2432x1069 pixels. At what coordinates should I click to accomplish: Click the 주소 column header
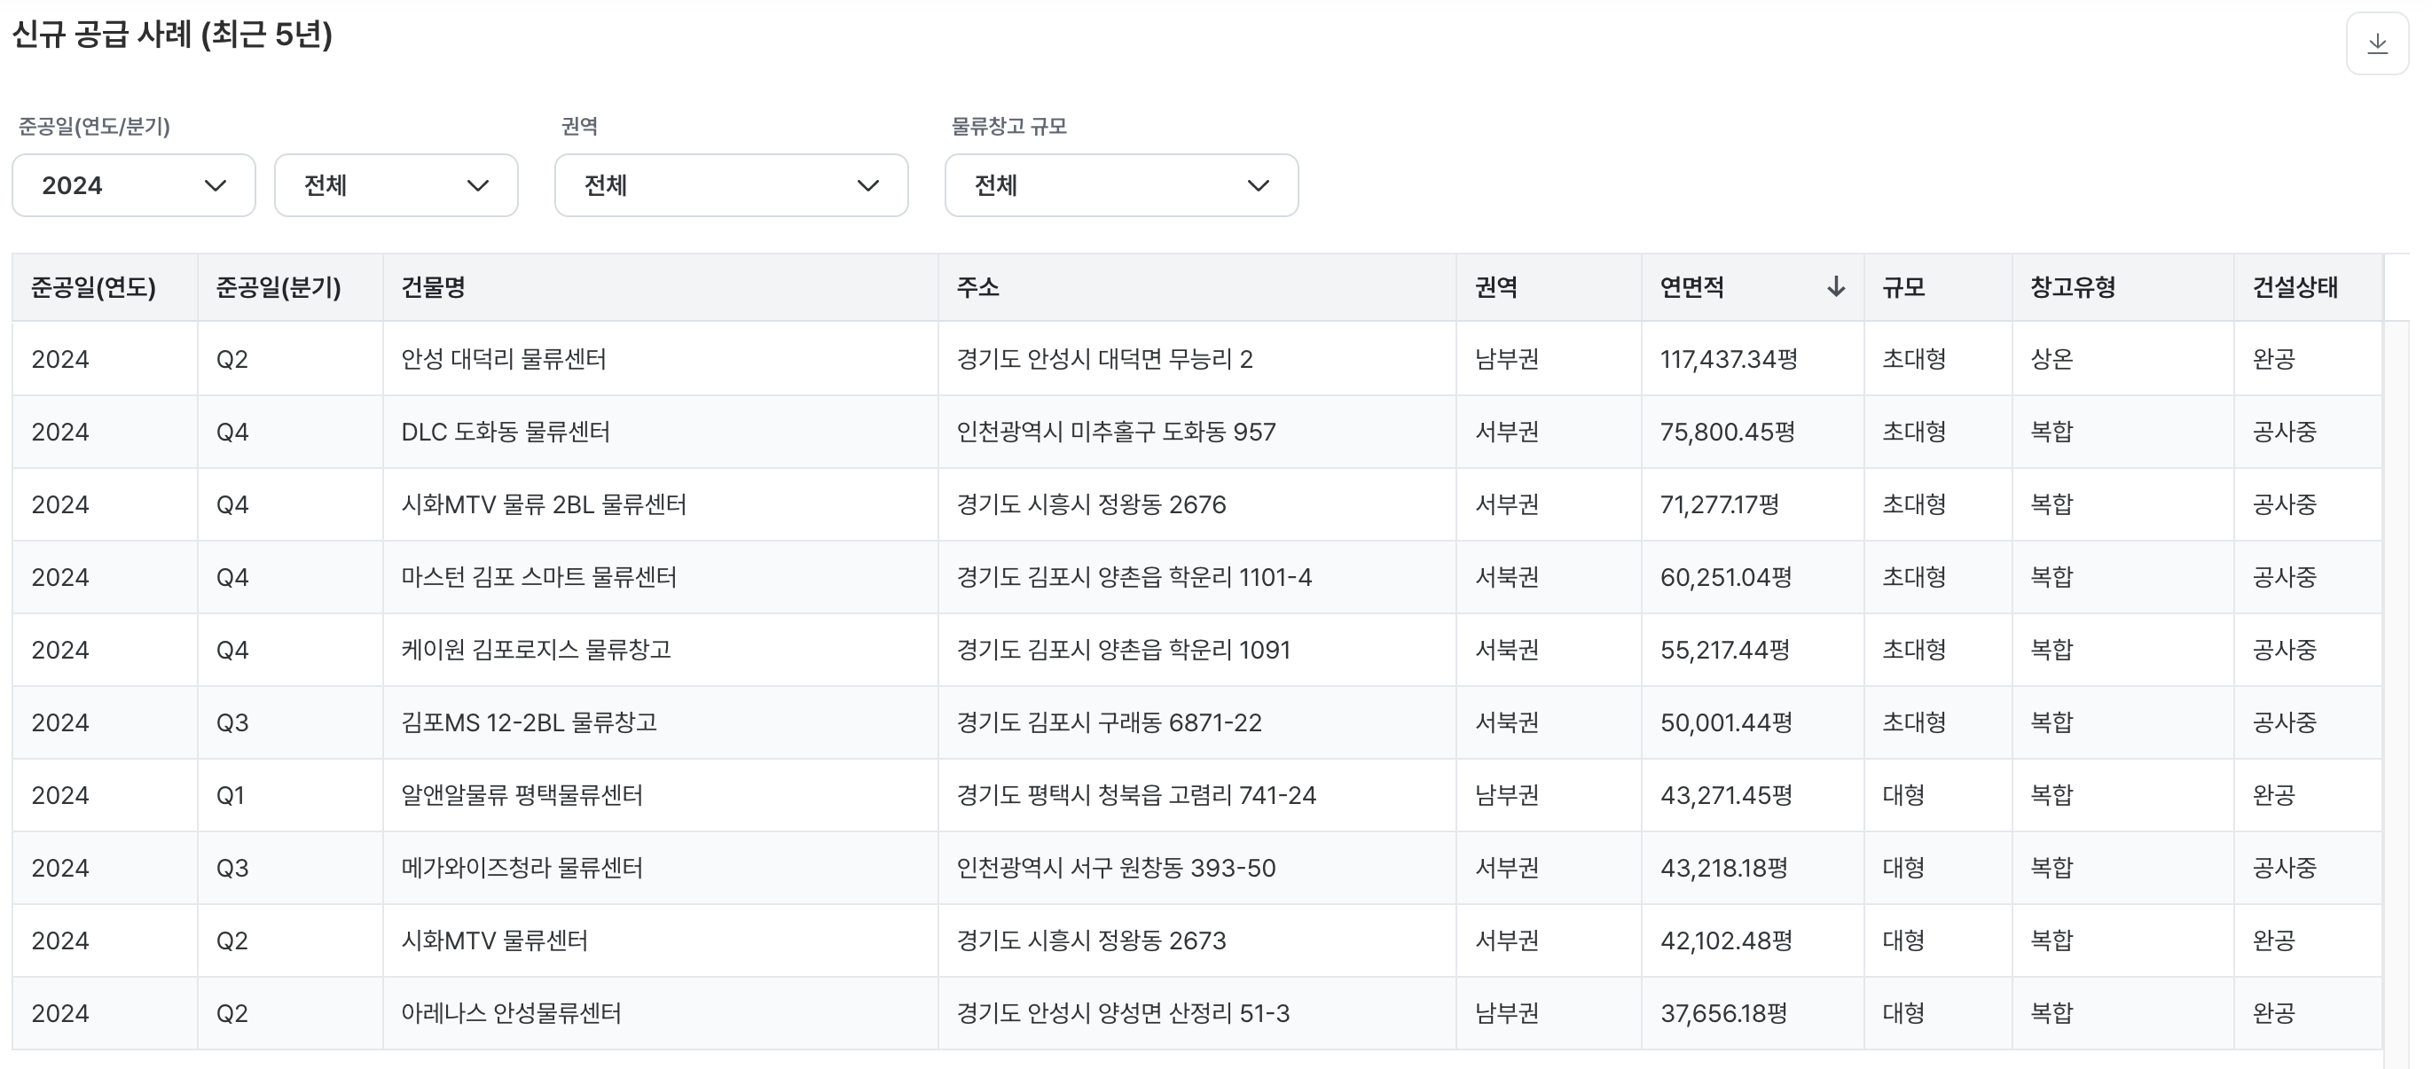(x=977, y=288)
